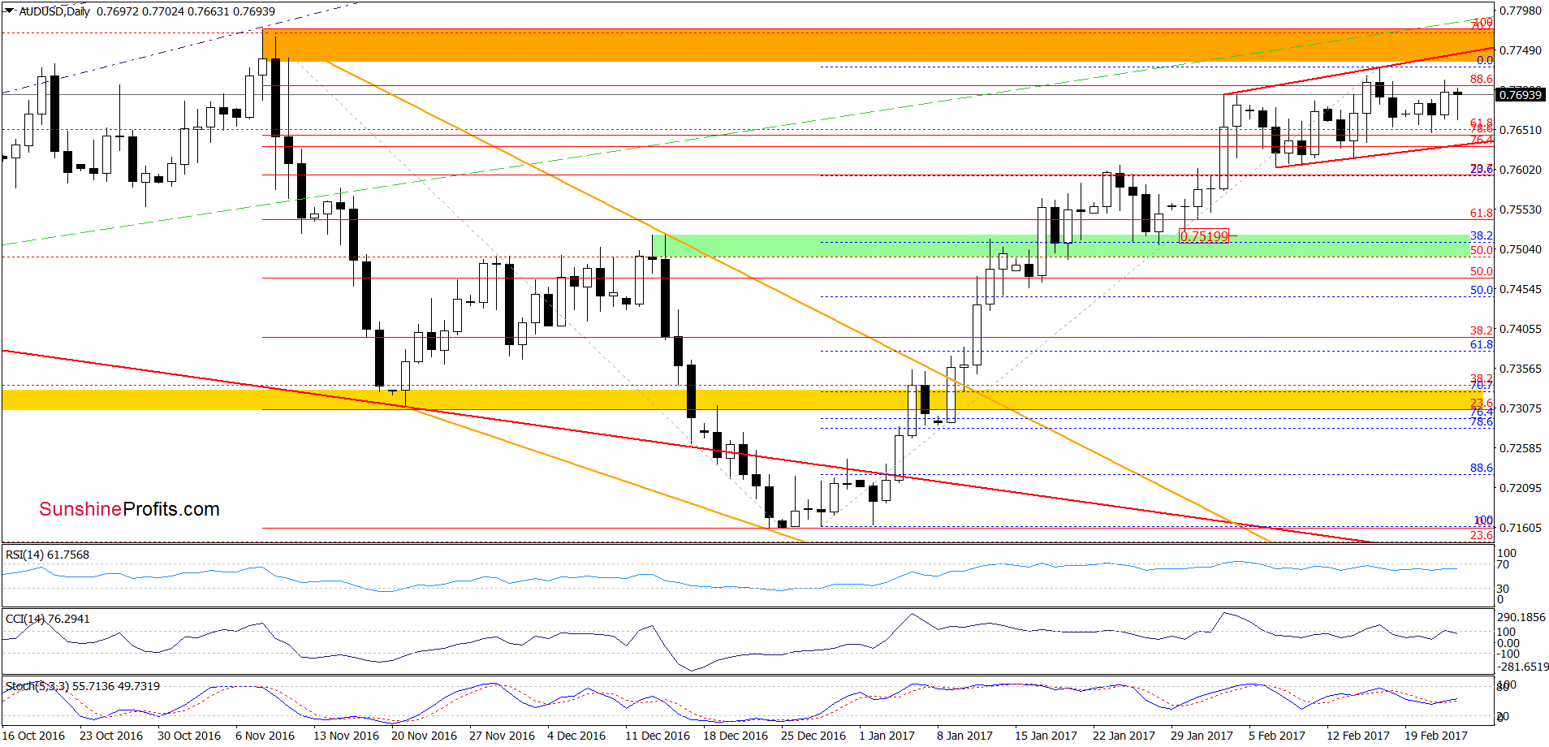
Task: Click the 12 Feb 2017 date label
Action: [1358, 736]
